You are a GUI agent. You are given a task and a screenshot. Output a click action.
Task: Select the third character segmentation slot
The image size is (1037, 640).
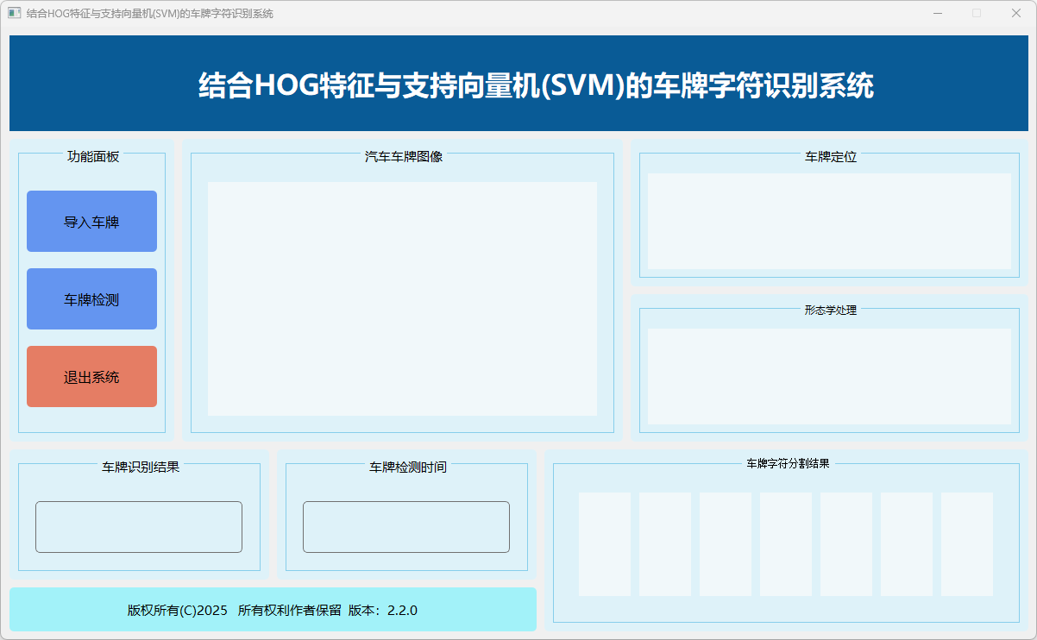tap(726, 544)
